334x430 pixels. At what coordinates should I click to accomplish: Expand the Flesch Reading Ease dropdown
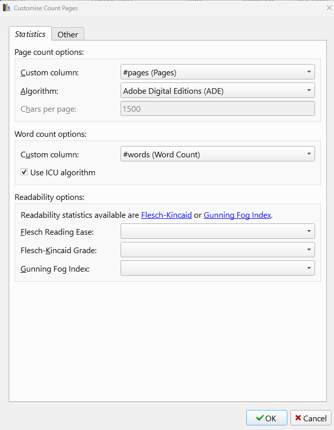point(218,232)
